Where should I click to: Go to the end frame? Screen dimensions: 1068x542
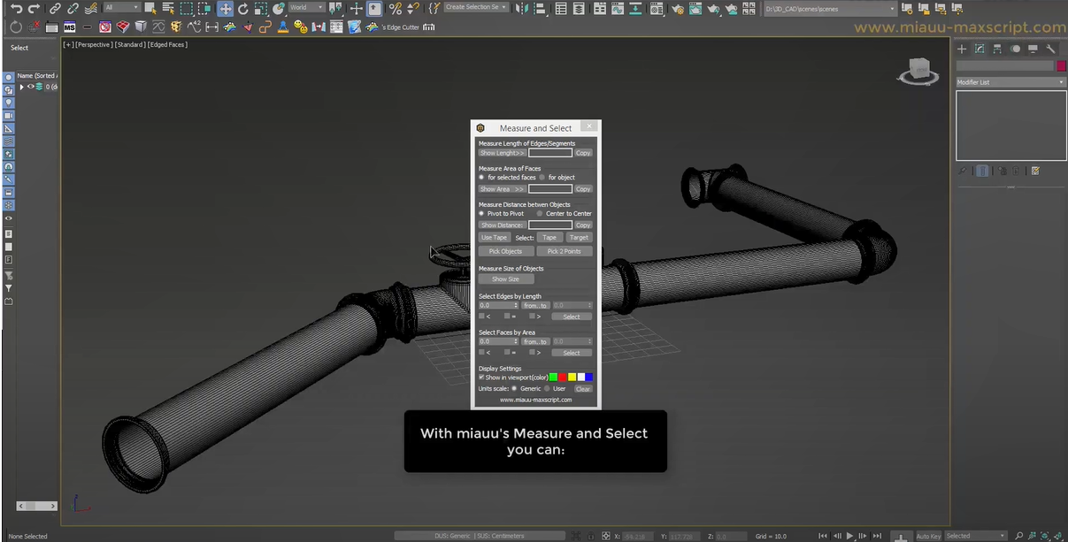click(x=877, y=536)
